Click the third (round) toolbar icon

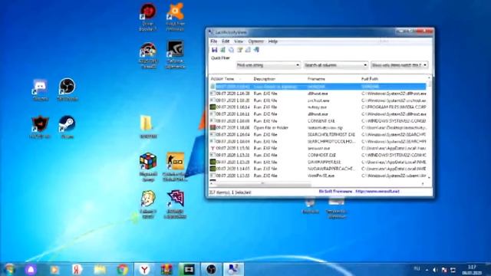[231, 50]
